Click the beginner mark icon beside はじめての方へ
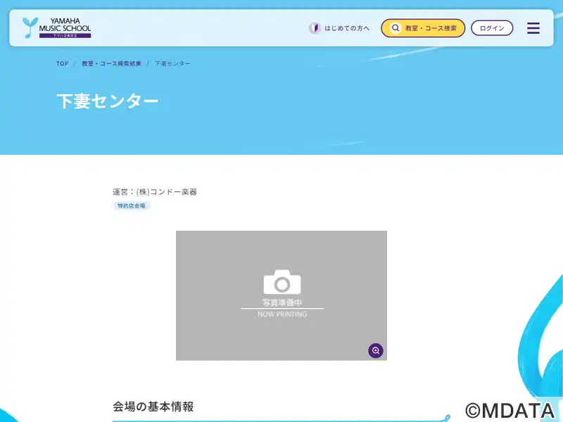This screenshot has width=563, height=422. 315,28
